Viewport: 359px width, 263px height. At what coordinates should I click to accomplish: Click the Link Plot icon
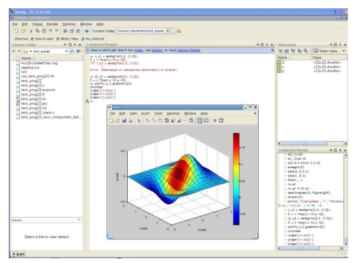point(191,120)
